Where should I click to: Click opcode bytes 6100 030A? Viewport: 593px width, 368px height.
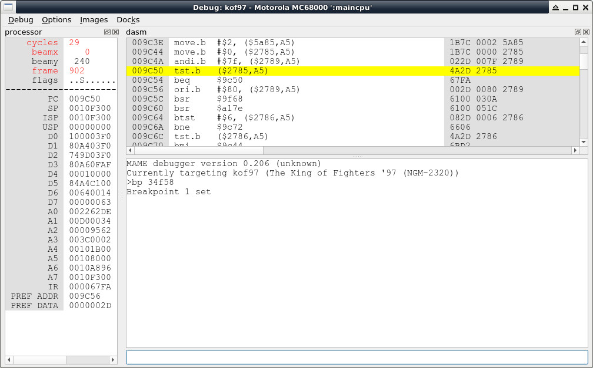(473, 99)
